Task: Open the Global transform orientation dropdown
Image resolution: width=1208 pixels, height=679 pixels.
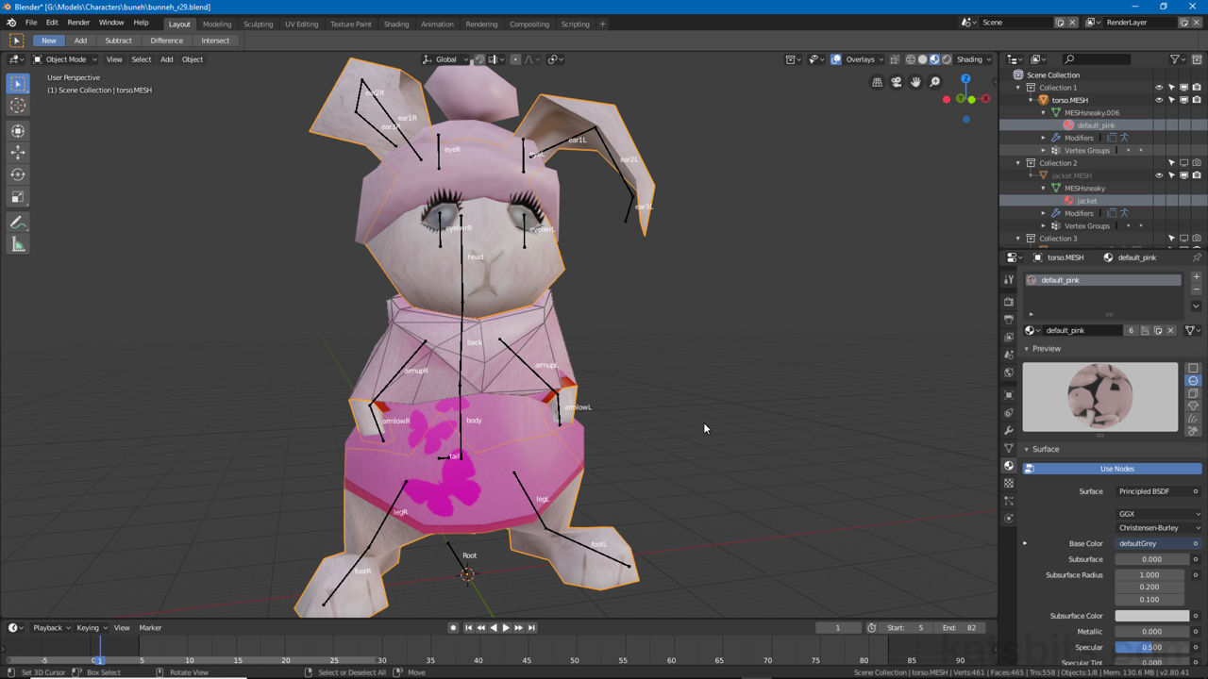Action: pos(445,59)
